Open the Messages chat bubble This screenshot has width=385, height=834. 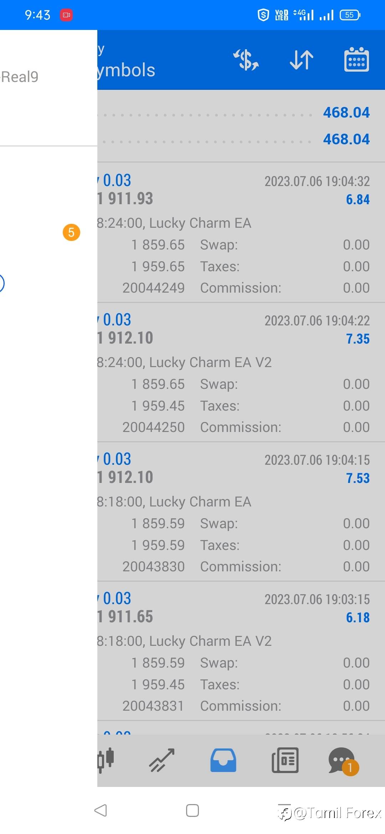pyautogui.click(x=342, y=760)
